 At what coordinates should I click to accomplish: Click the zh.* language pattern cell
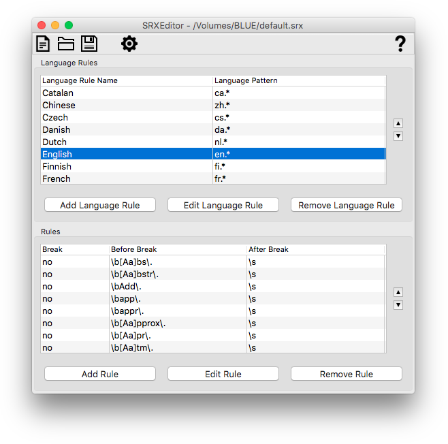299,105
